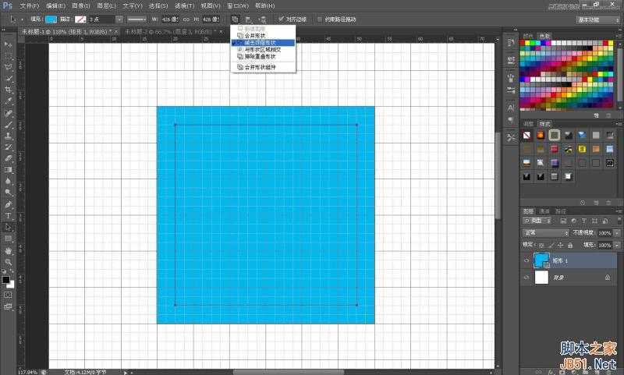Viewport: 624px width, 375px height.
Task: Select the Rectangular Marquee tool
Action: coord(8,55)
